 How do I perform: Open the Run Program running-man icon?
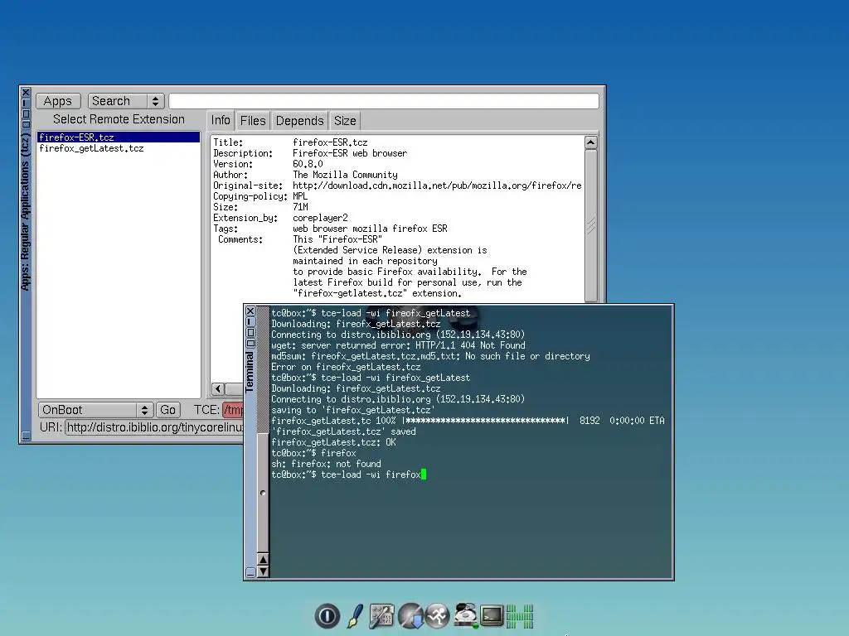point(438,615)
